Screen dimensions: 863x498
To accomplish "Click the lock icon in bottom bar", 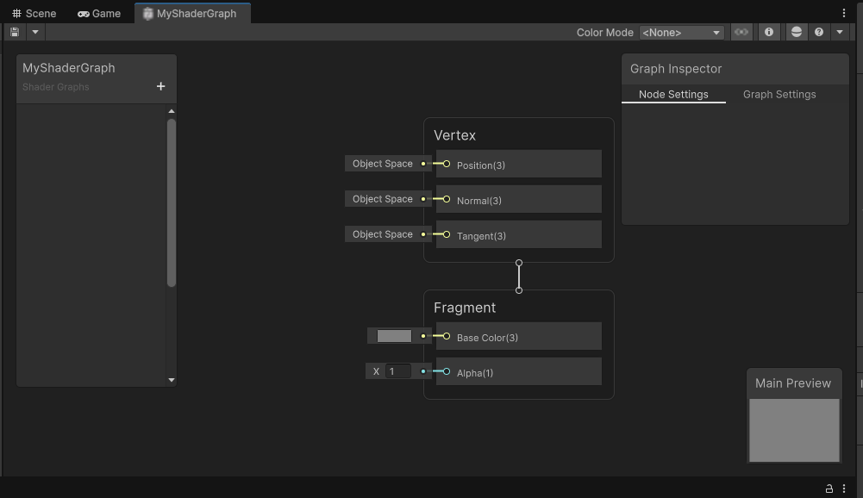I will [829, 489].
